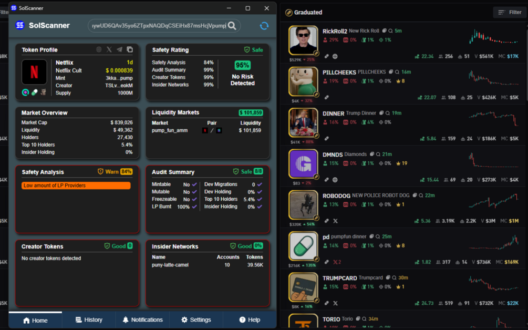Open the TRUMPCARD token thumbnail

(303, 287)
